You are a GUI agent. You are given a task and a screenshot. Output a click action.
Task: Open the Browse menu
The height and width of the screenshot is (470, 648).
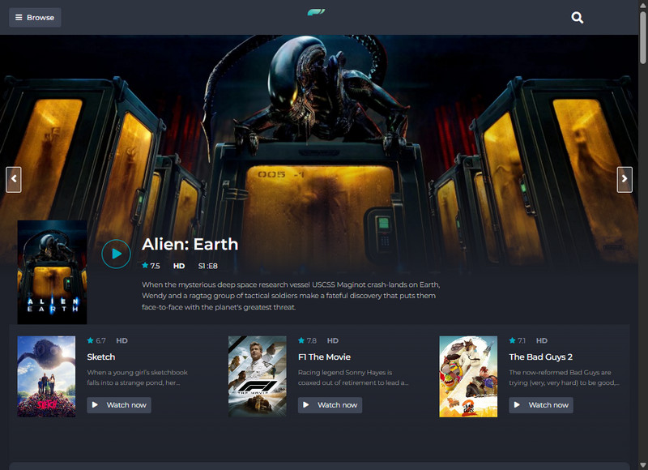(35, 17)
